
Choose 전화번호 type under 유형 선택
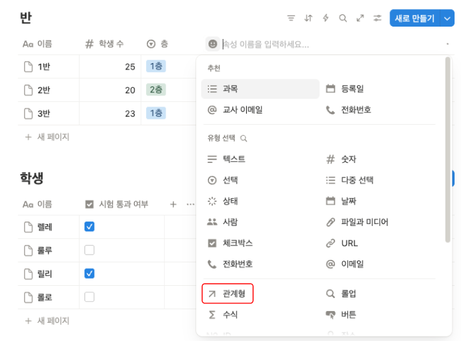click(260, 264)
